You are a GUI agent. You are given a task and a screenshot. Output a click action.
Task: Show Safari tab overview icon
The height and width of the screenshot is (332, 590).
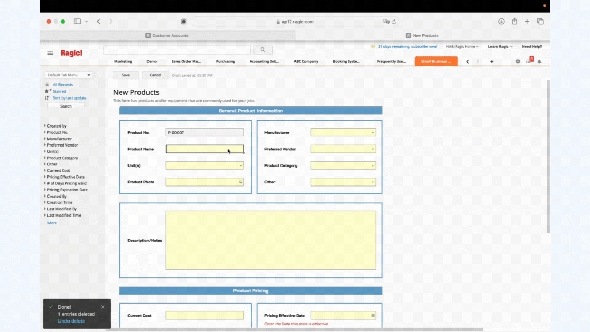[x=540, y=22]
